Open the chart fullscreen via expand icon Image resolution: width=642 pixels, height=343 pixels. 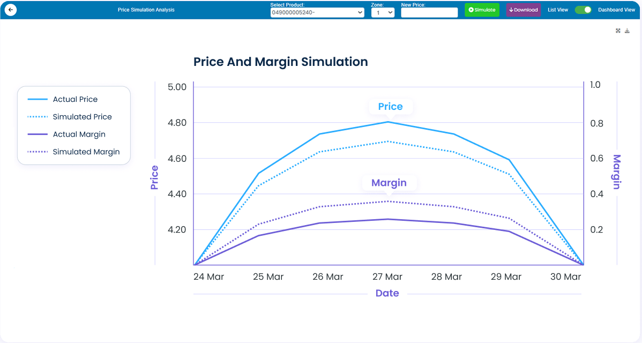click(x=618, y=31)
